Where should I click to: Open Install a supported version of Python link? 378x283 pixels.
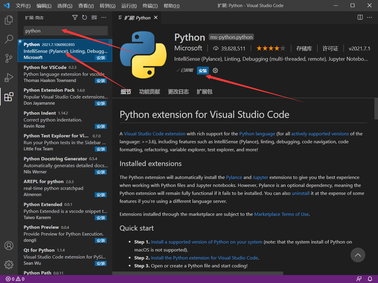pos(207,242)
